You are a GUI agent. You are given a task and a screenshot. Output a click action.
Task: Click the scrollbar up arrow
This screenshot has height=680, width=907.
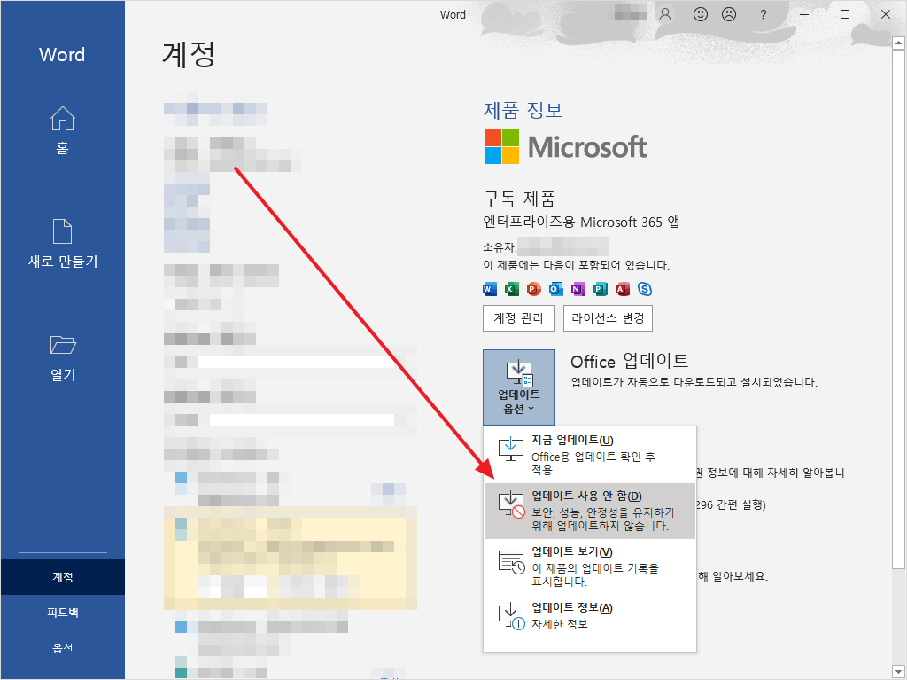898,43
